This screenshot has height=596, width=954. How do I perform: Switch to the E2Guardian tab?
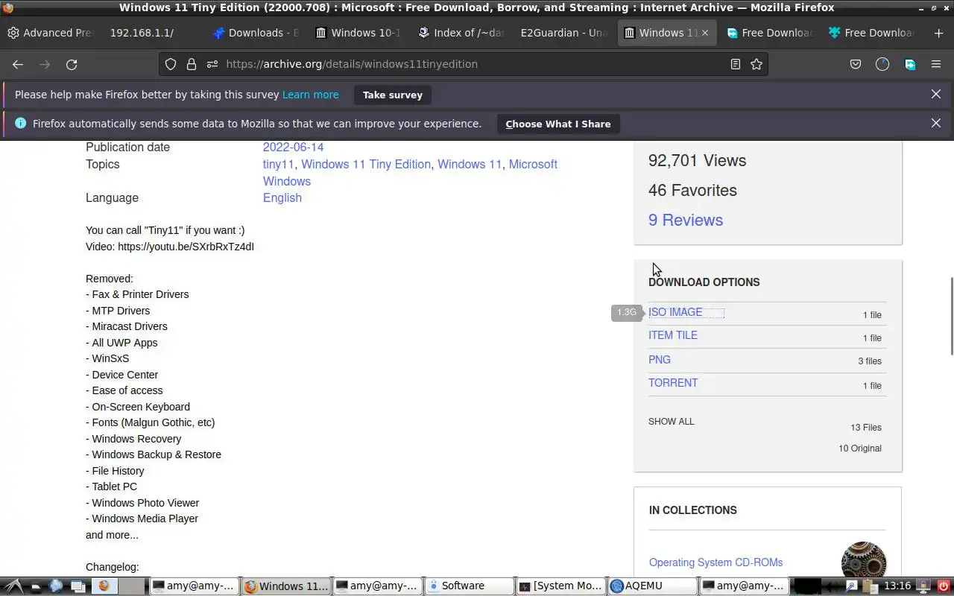click(x=564, y=33)
